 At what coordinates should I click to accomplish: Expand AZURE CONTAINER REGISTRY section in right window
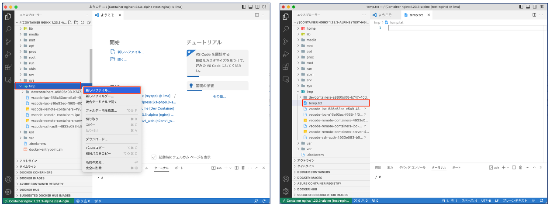(332, 183)
